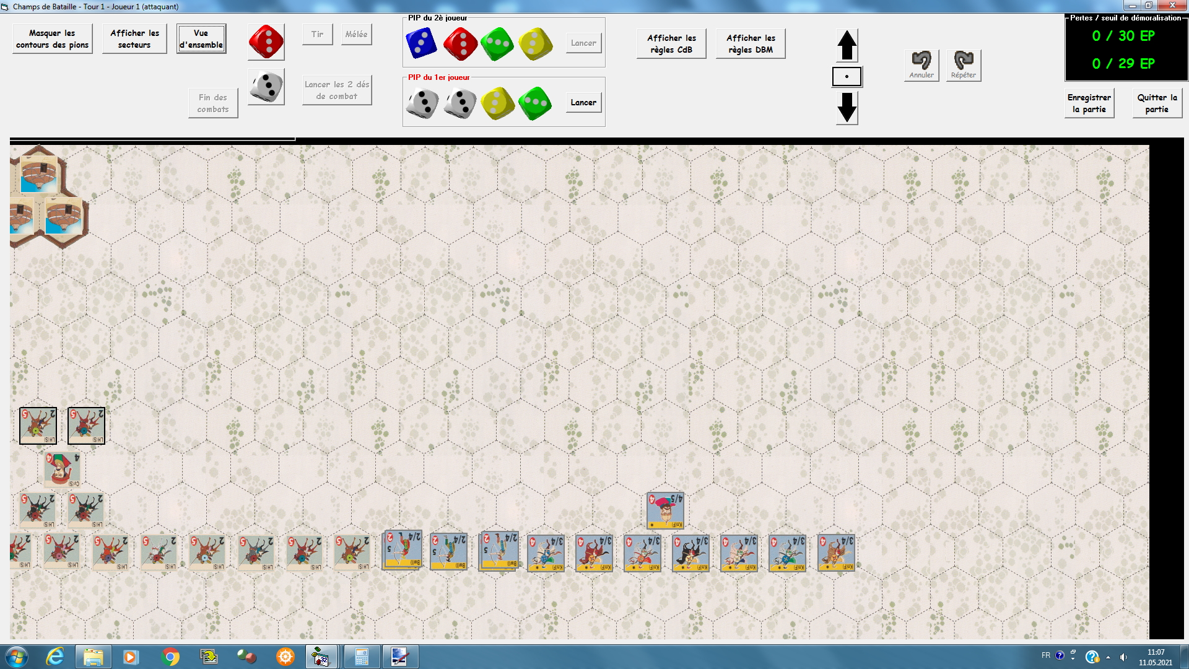Click the center dot button between arrows

coord(847,77)
